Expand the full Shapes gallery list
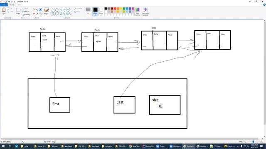 72,14
